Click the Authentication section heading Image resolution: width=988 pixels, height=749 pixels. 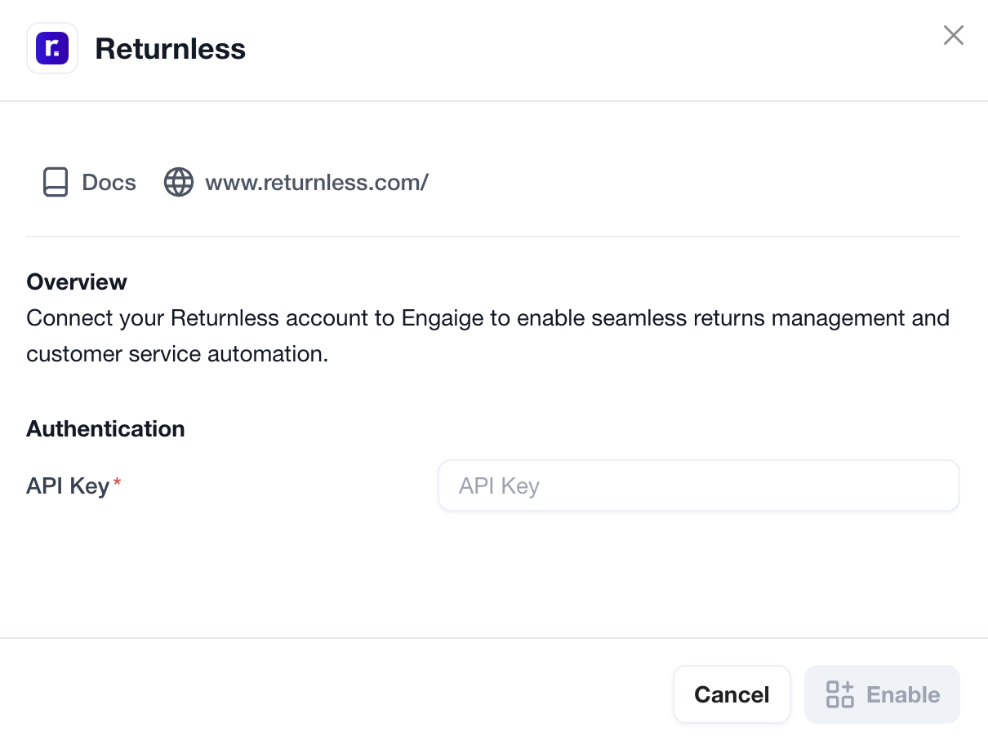[x=105, y=429]
